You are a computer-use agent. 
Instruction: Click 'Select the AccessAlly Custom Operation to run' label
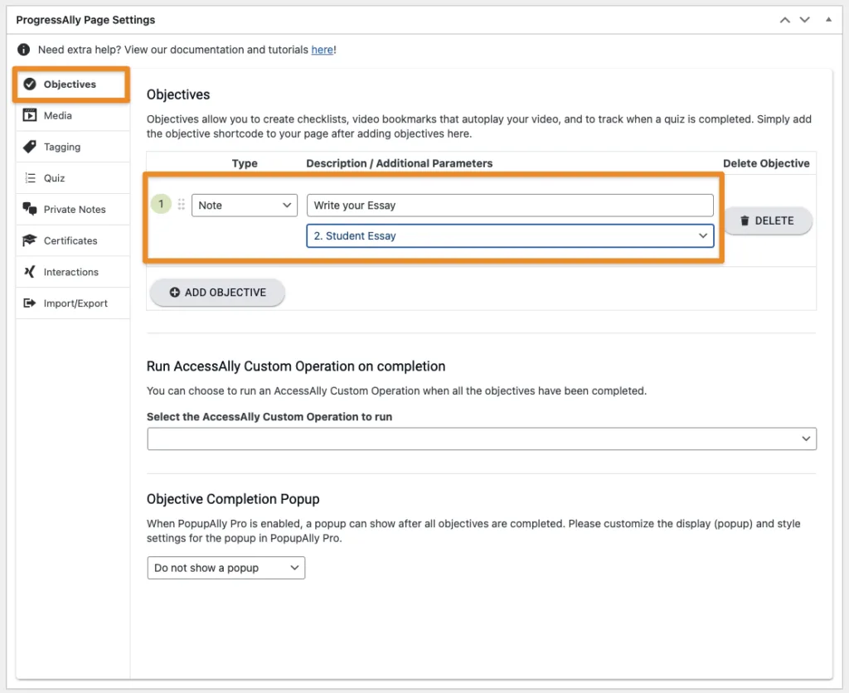(x=269, y=417)
